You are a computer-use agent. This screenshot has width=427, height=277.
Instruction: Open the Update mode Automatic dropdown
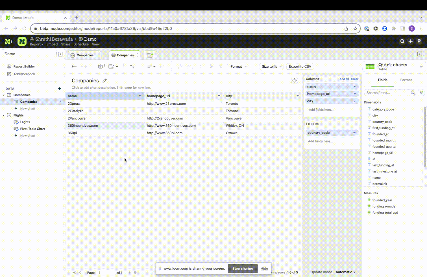tap(345, 272)
